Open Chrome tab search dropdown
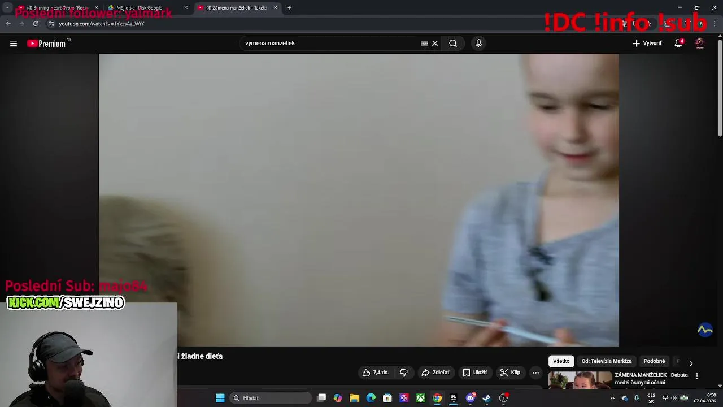The width and height of the screenshot is (723, 407). click(x=7, y=8)
